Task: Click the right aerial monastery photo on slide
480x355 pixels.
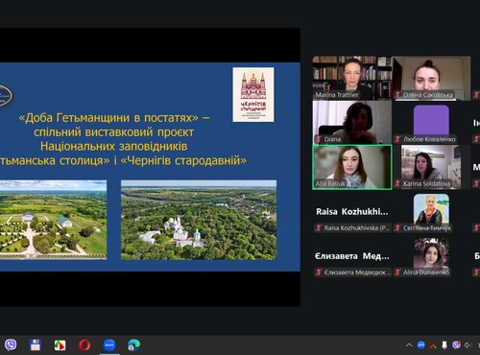Action: 199,220
